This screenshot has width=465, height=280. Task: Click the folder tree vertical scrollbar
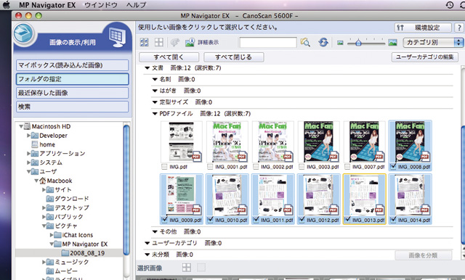[x=126, y=189]
